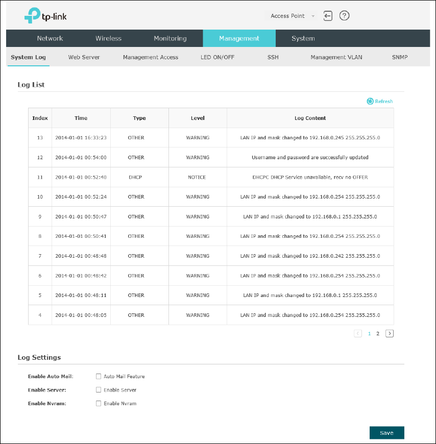This screenshot has height=444, width=436.
Task: Select log time 2014-01-01 00:50:47
Action: (81, 216)
